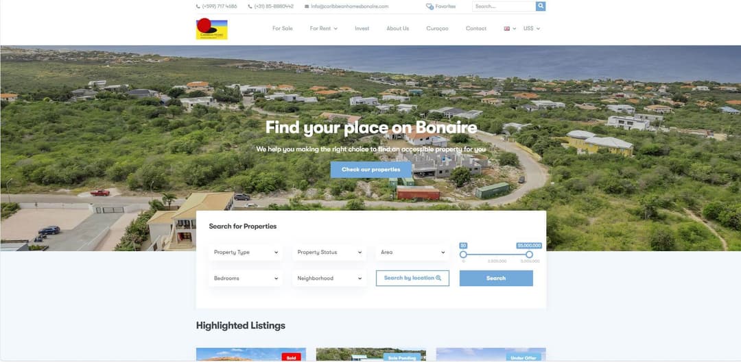This screenshot has height=362, width=741.
Task: Click the phone icon for (+31) number
Action: click(250, 7)
